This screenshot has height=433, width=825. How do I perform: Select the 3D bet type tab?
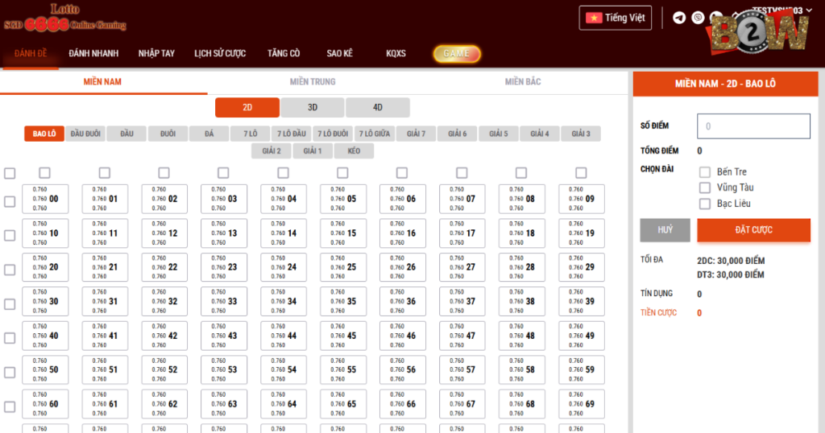[313, 107]
